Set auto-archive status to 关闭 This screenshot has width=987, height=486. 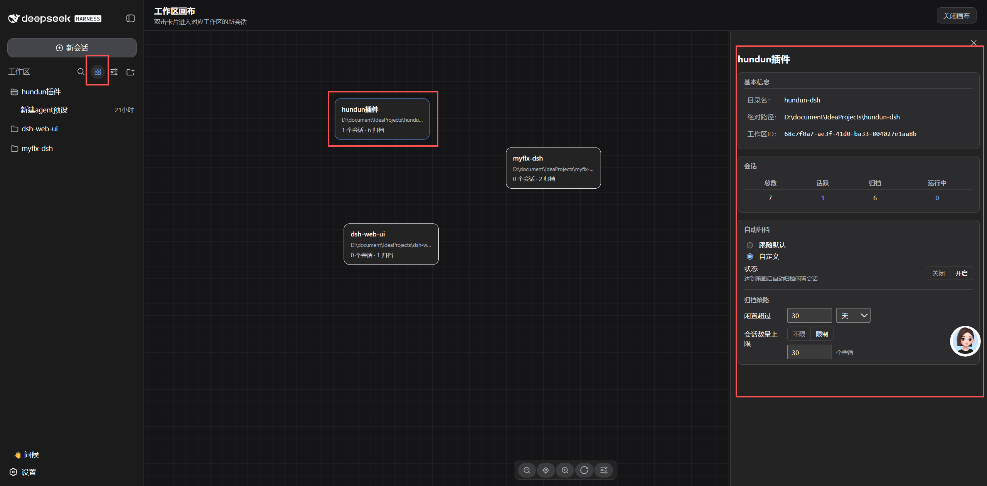point(938,273)
